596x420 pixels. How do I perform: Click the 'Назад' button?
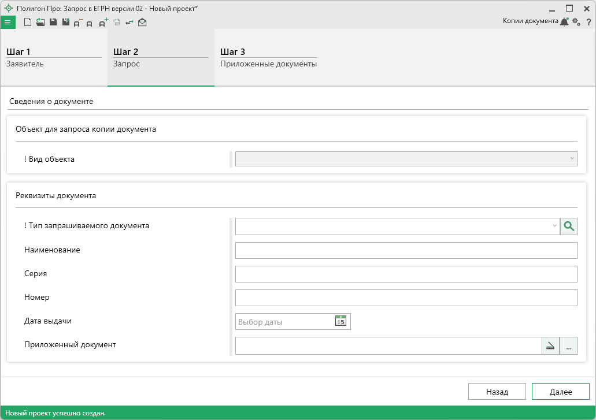coord(497,392)
